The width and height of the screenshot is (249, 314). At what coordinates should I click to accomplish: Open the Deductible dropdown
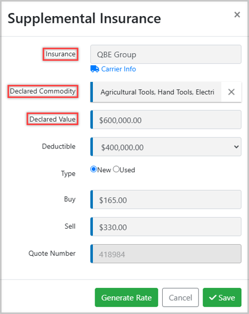(x=166, y=147)
